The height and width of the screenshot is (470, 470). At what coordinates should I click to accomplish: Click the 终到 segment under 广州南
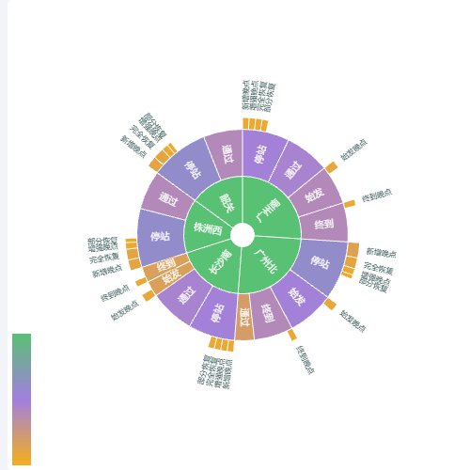[324, 223]
